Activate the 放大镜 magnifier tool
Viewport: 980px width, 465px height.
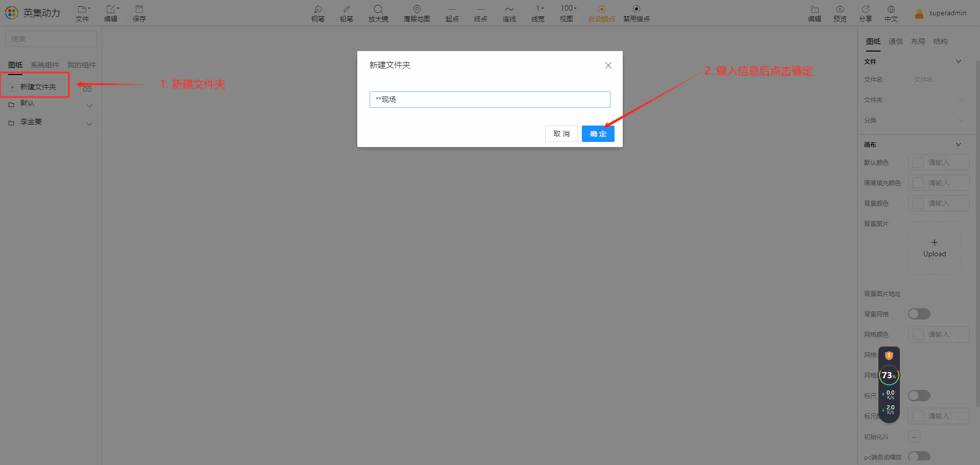378,13
